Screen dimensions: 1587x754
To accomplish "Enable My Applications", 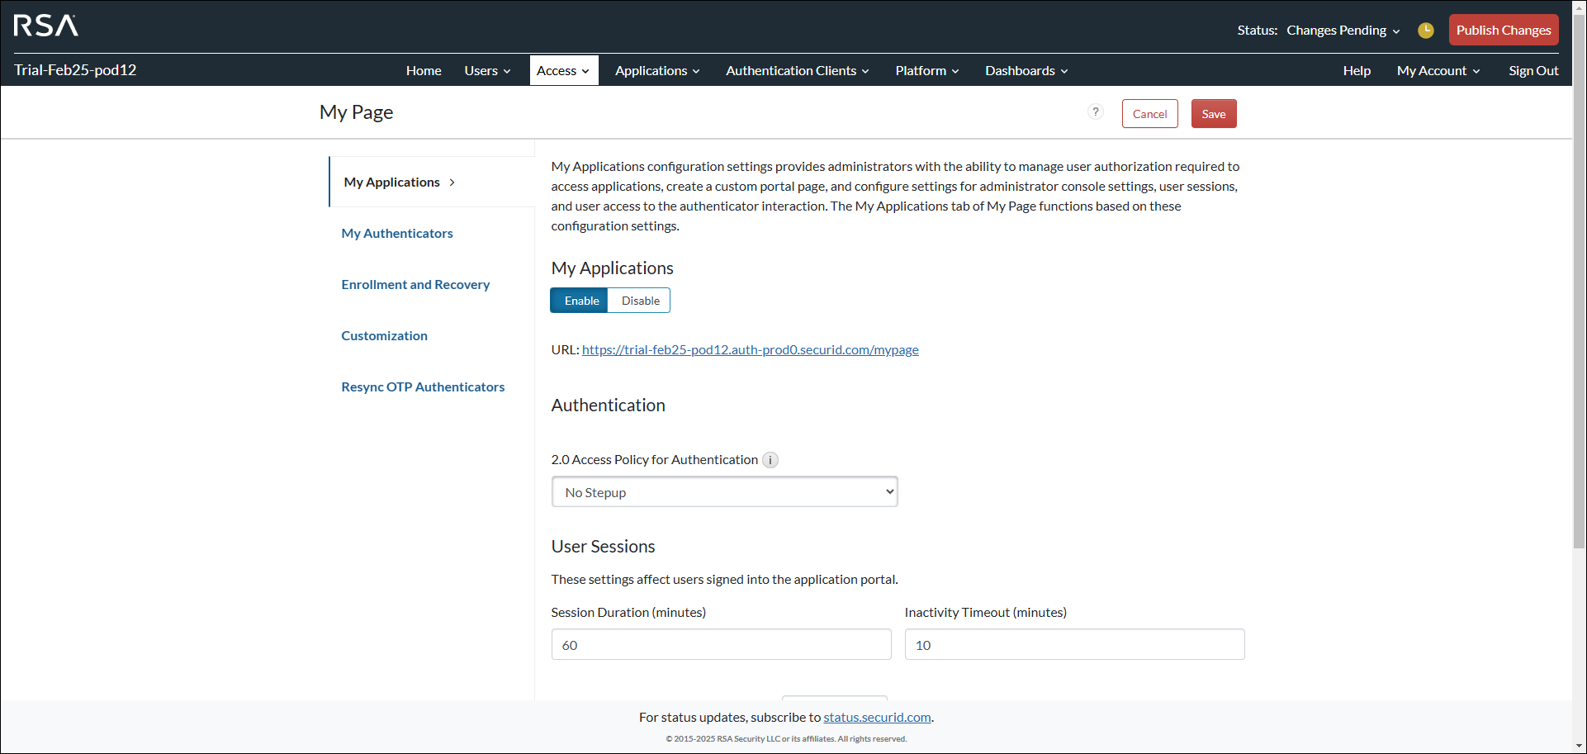I will pos(580,301).
